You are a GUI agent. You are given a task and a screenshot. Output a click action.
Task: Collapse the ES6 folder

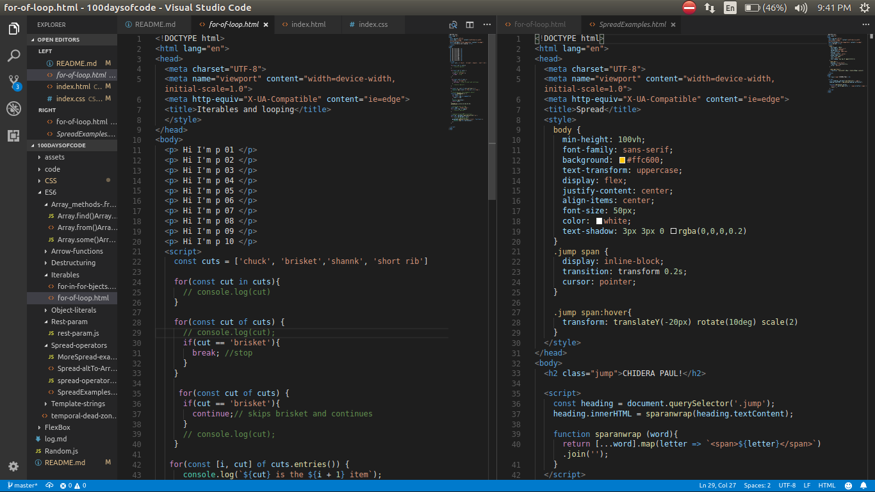[50, 192]
